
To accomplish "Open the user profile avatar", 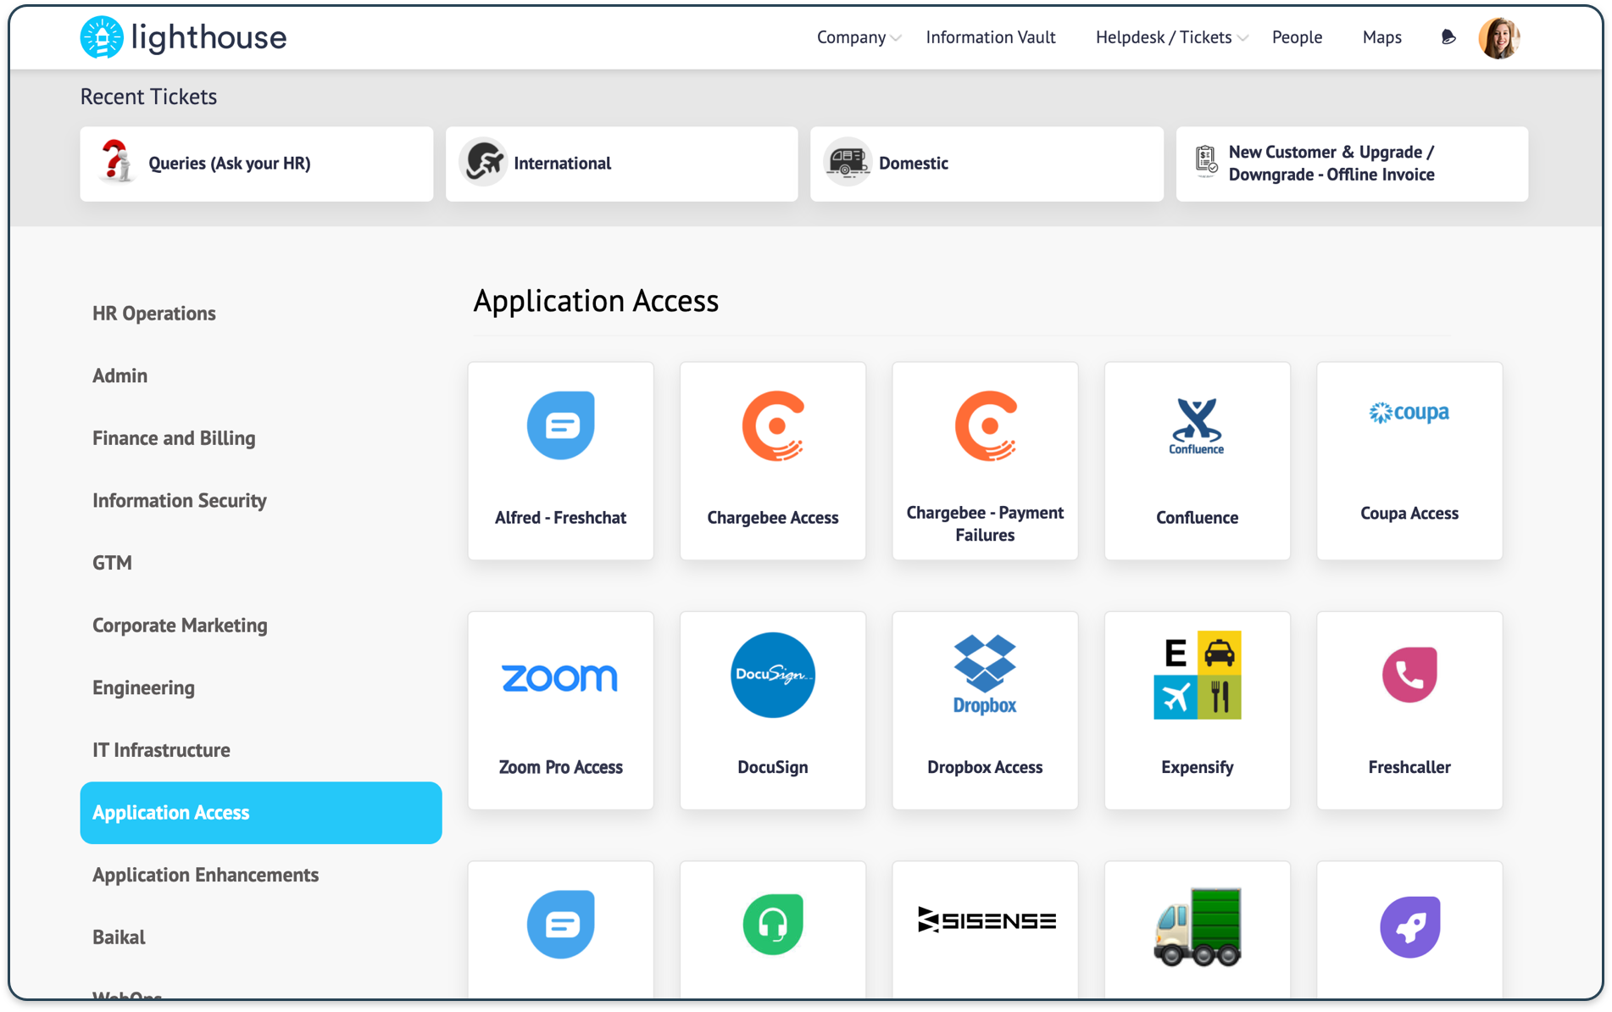I will click(x=1498, y=38).
